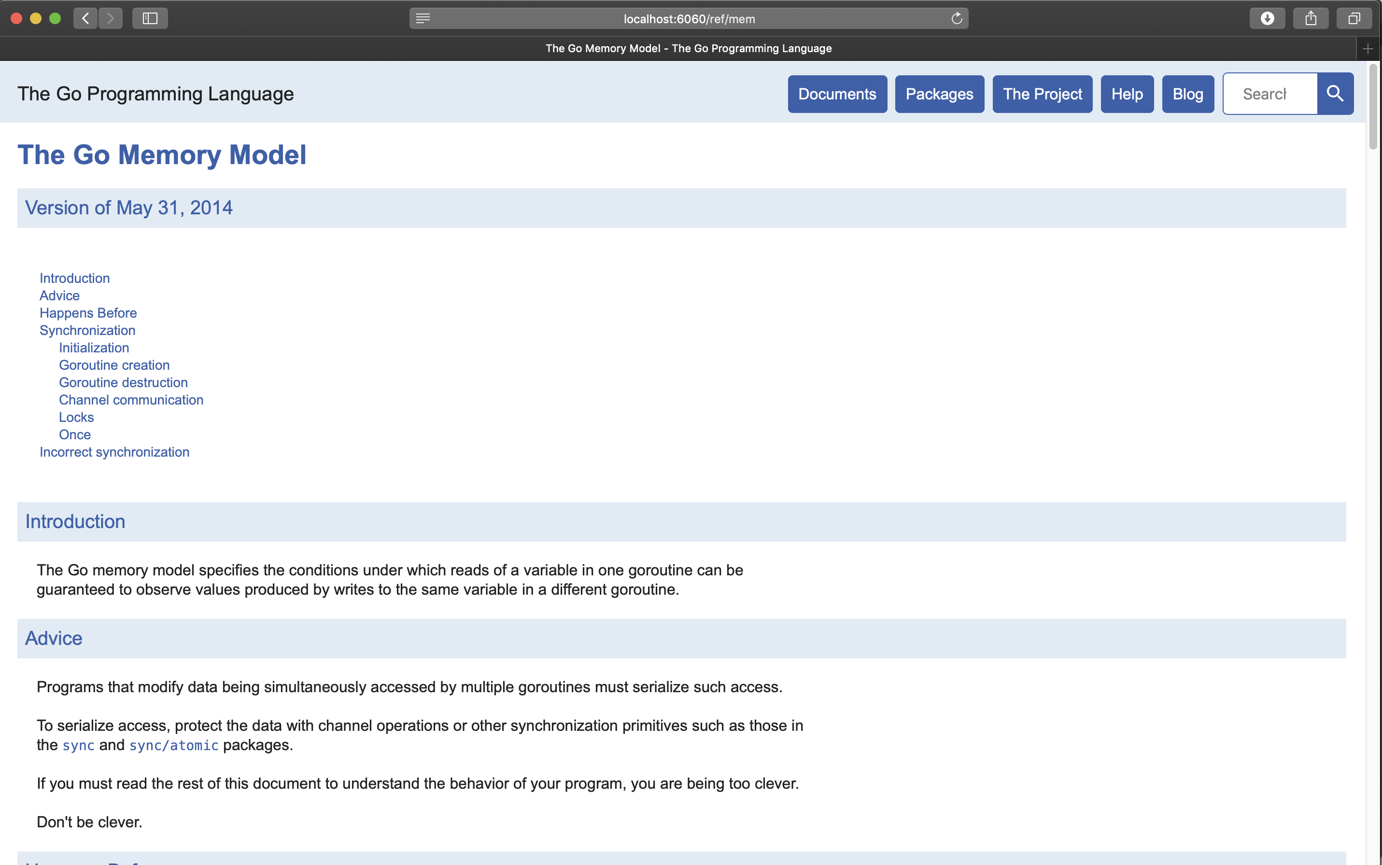Jump to Happens Before section link
Image resolution: width=1382 pixels, height=865 pixels.
pos(88,313)
